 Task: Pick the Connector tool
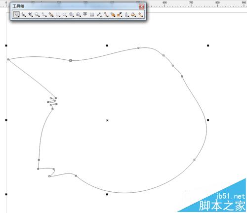106,15
